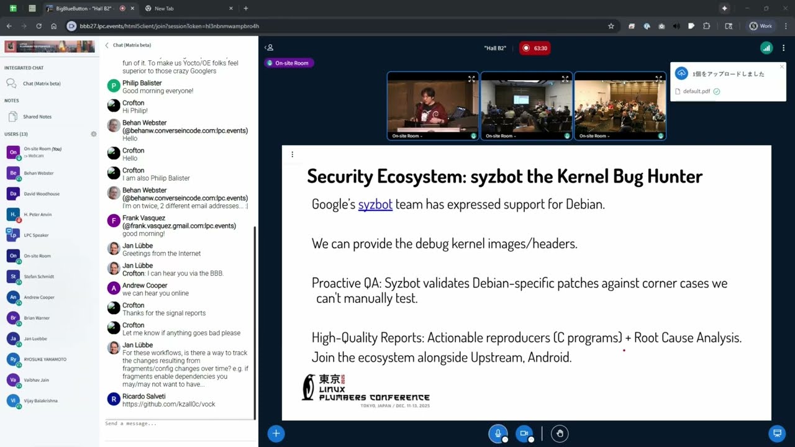Select user Jan Luebbe in user list
Image resolution: width=795 pixels, height=447 pixels.
coord(50,338)
